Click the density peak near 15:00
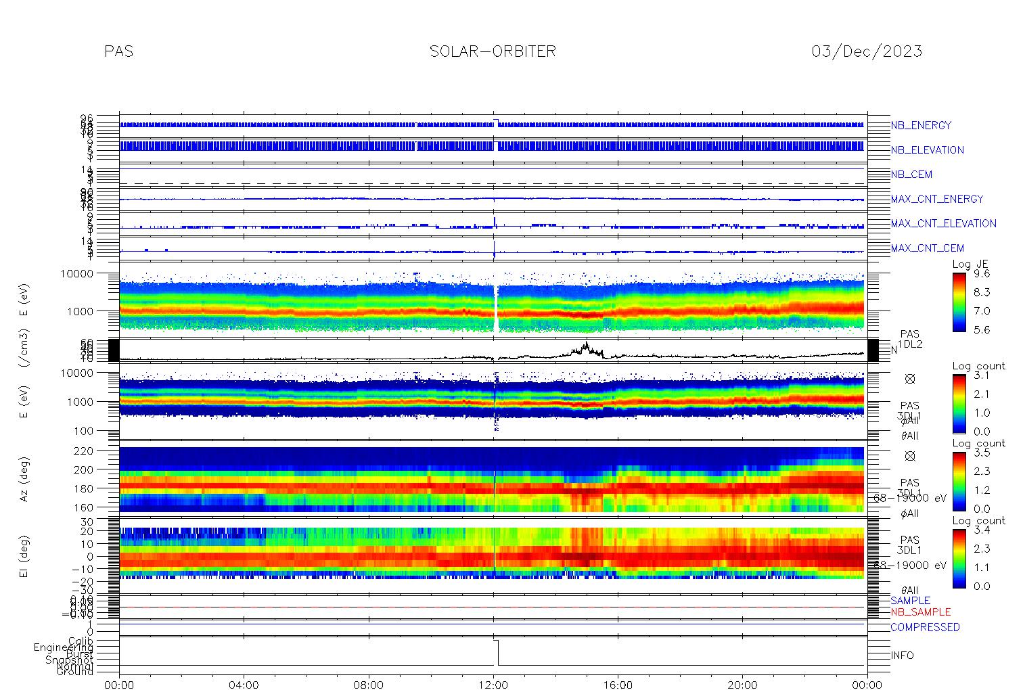Screen dimensions: 1023x690 [x=585, y=345]
